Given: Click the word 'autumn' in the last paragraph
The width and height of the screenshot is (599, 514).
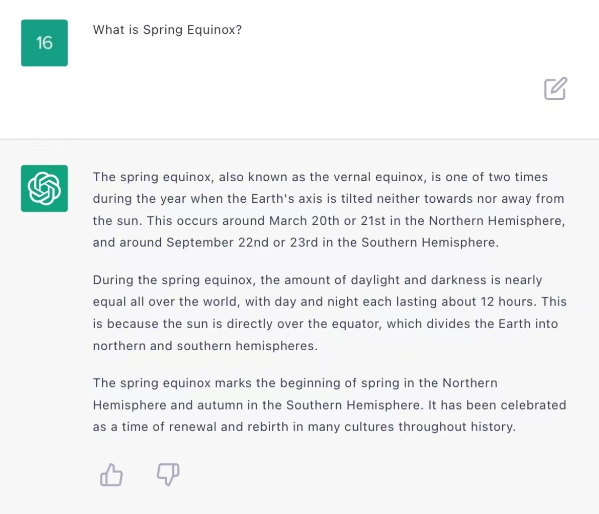Looking at the screenshot, I should click(x=194, y=405).
